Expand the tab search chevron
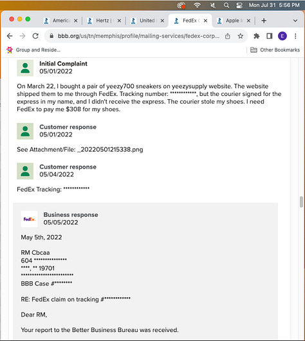305x341 pixels. click(x=295, y=21)
